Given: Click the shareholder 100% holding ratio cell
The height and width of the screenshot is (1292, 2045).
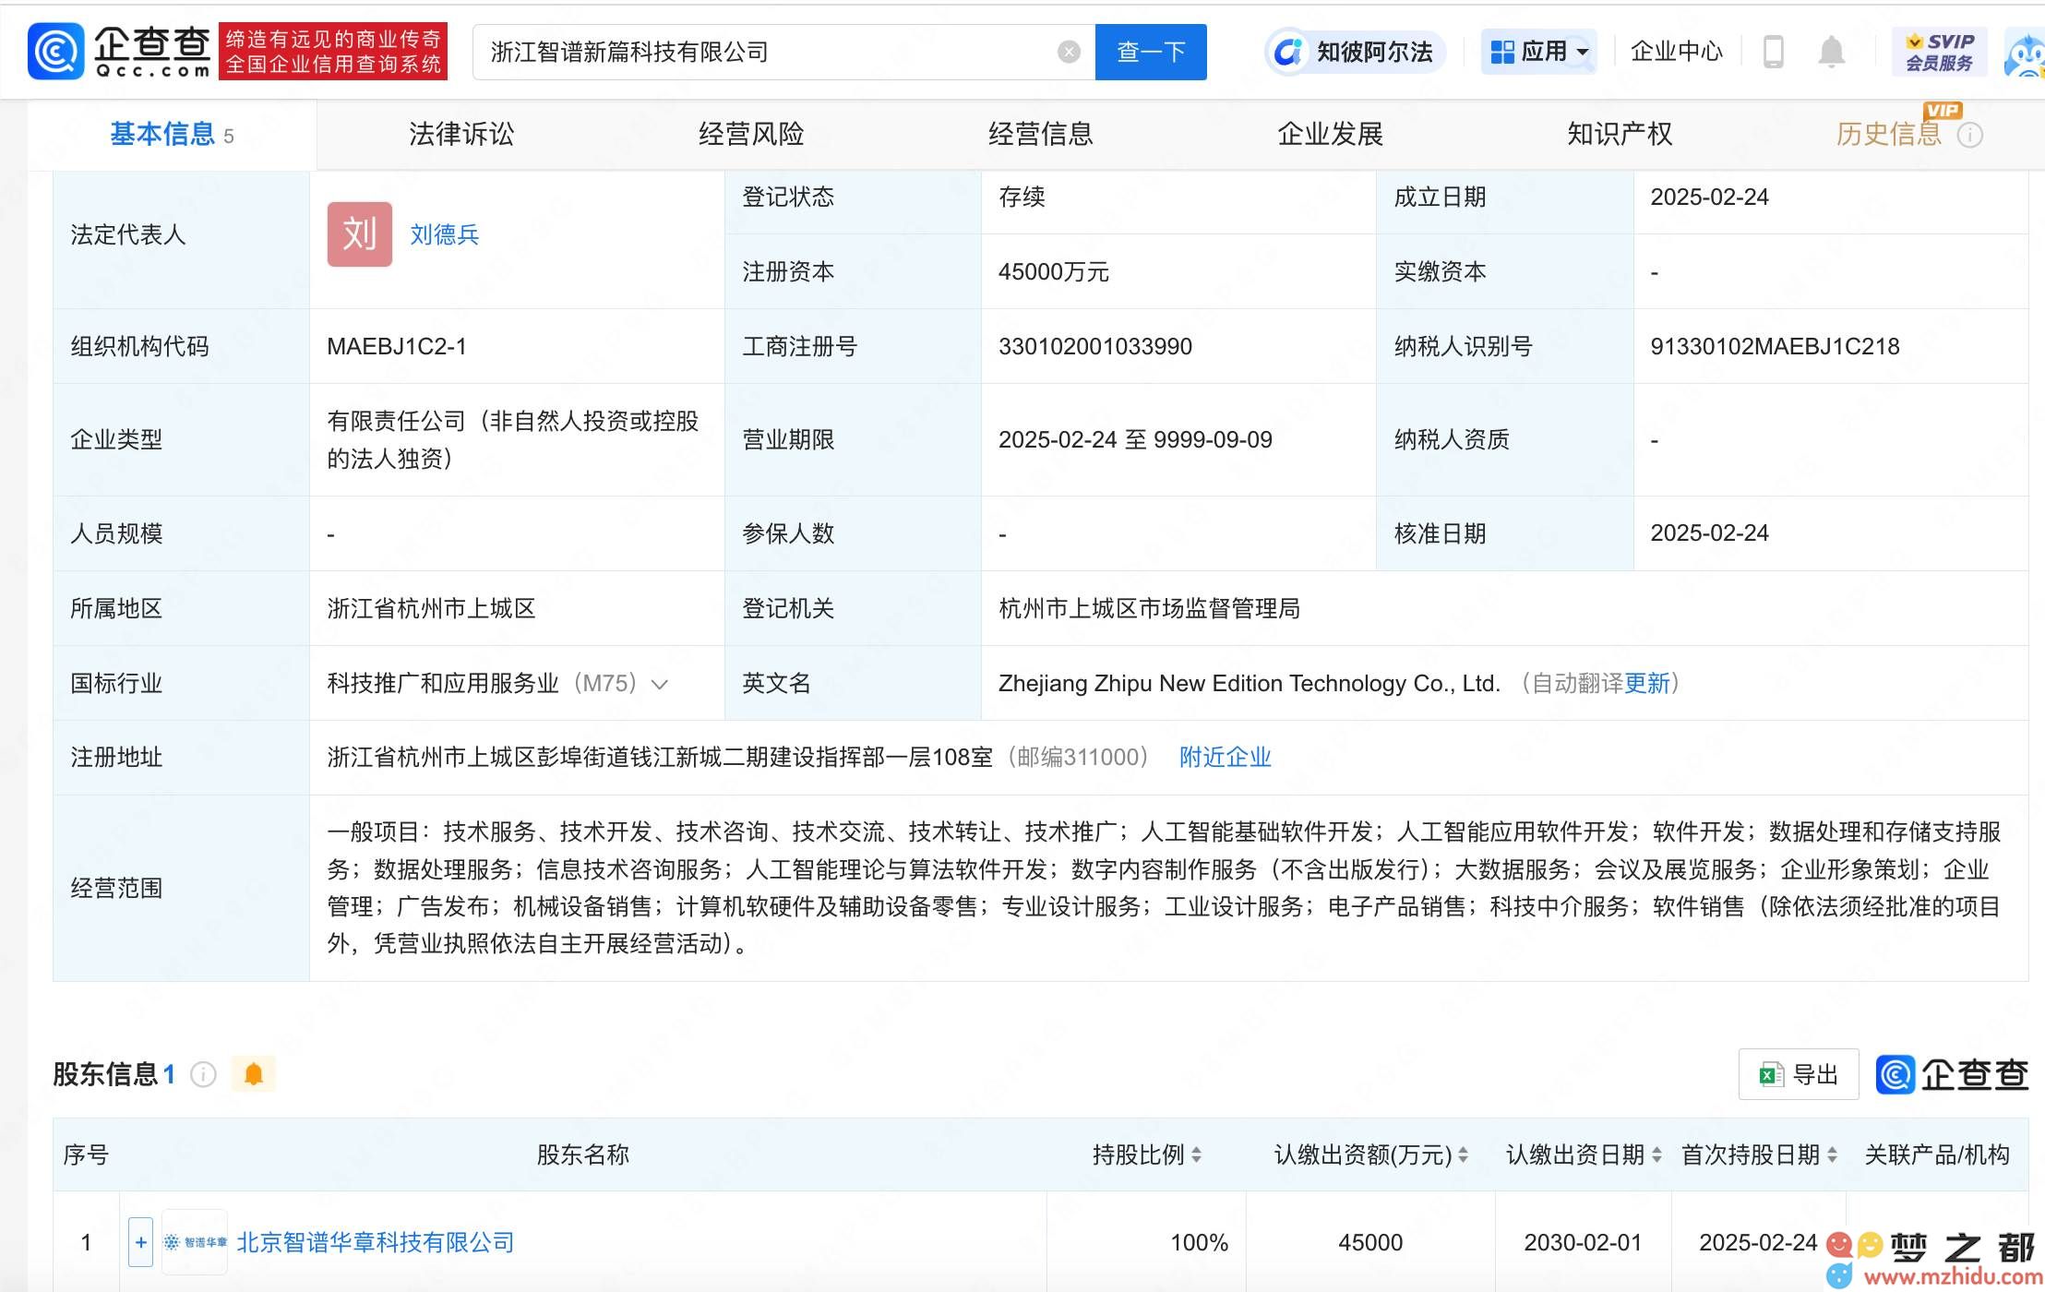Looking at the screenshot, I should (x=1146, y=1242).
